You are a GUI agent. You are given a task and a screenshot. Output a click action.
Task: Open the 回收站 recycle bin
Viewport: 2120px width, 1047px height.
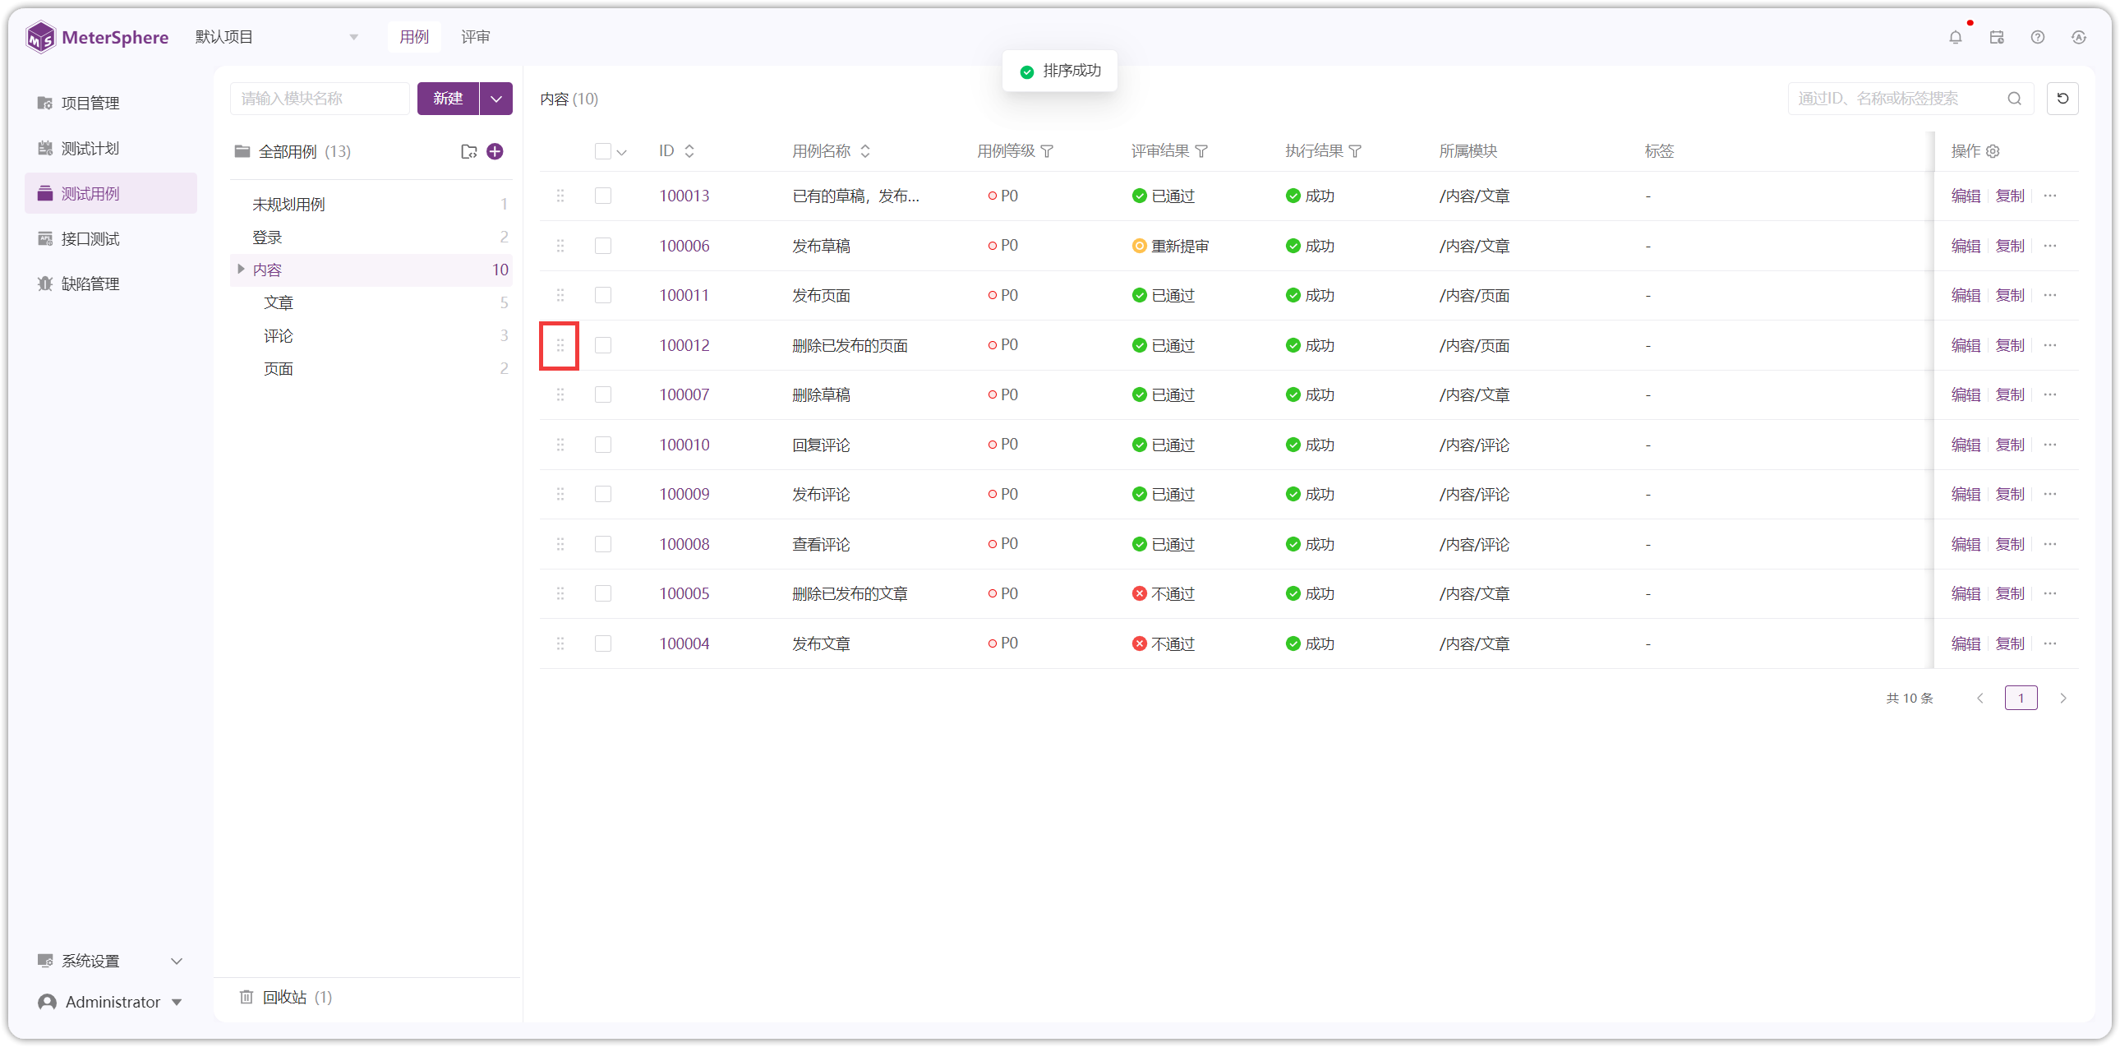285,998
